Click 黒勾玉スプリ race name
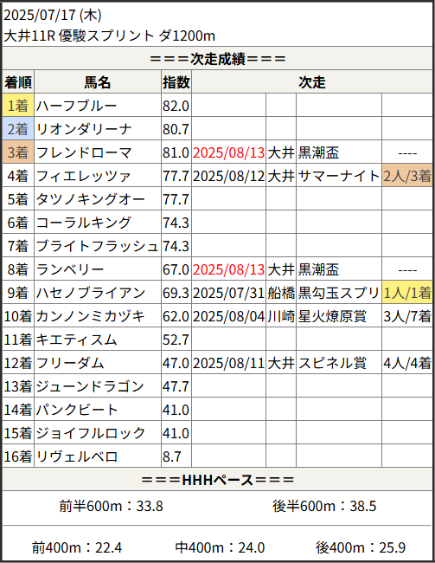Image resolution: width=435 pixels, height=563 pixels. [x=338, y=293]
